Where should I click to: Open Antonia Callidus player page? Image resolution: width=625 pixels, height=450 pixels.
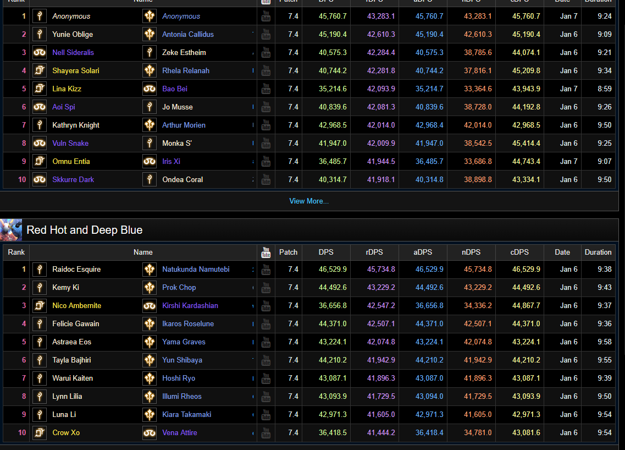coord(188,34)
